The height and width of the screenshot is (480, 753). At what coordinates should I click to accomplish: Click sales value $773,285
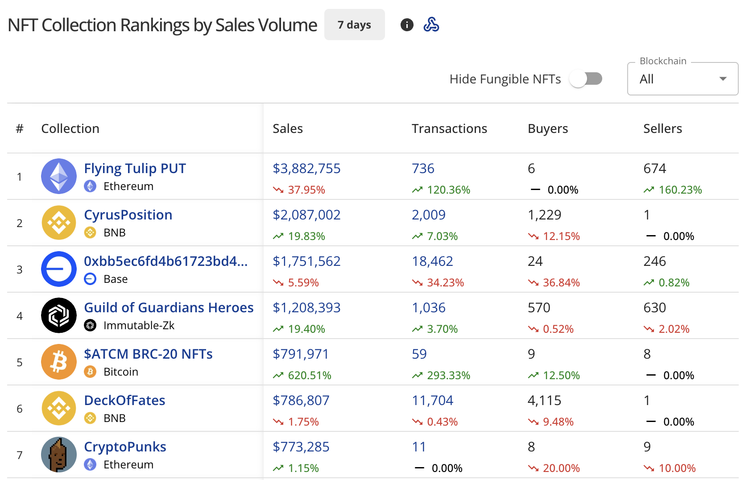pos(301,447)
